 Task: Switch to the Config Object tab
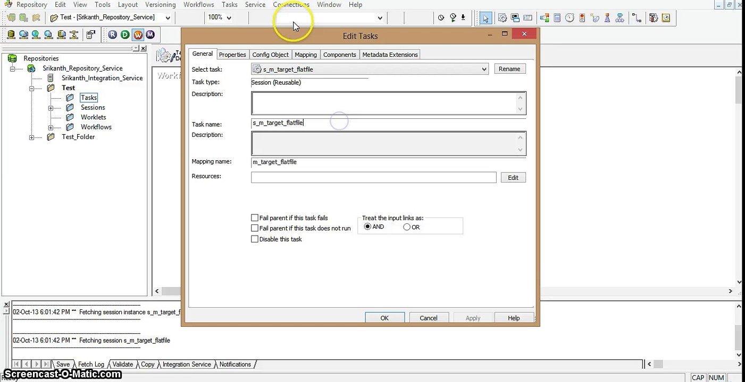[270, 55]
